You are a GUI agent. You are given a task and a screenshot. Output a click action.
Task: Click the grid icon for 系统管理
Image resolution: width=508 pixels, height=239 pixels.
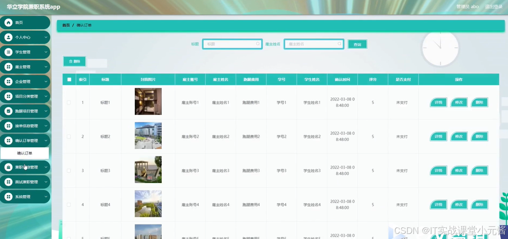click(9, 197)
